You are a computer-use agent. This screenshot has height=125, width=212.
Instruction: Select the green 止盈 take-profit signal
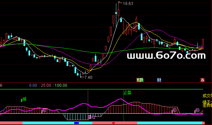pyautogui.click(x=128, y=93)
